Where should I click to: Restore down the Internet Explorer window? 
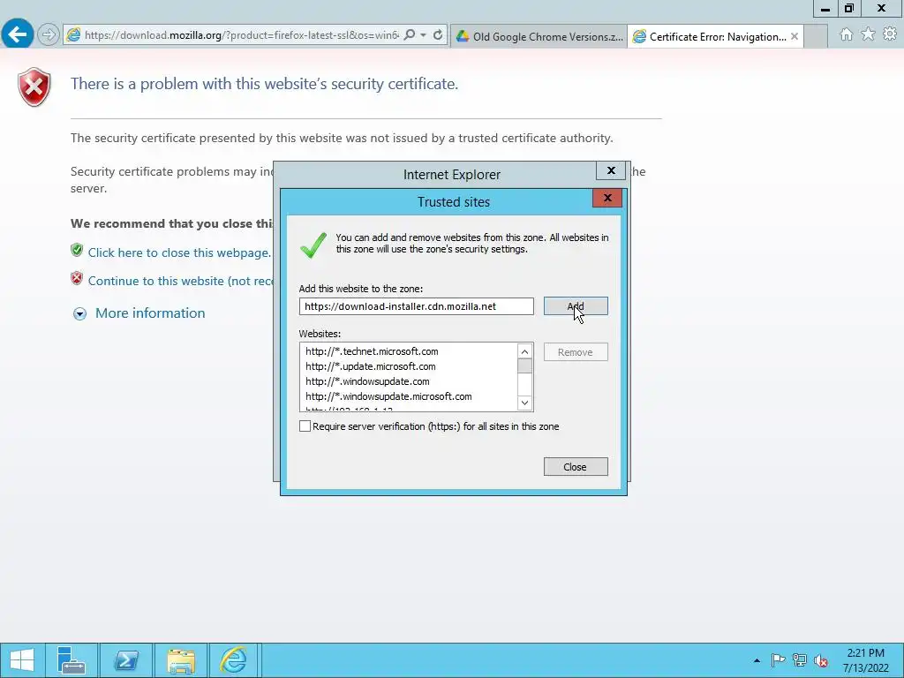coord(849,9)
